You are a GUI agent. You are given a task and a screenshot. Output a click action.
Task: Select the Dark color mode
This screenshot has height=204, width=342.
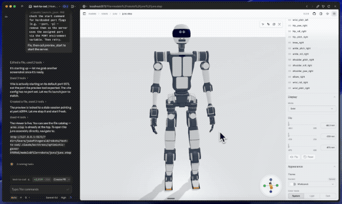(x=328, y=196)
